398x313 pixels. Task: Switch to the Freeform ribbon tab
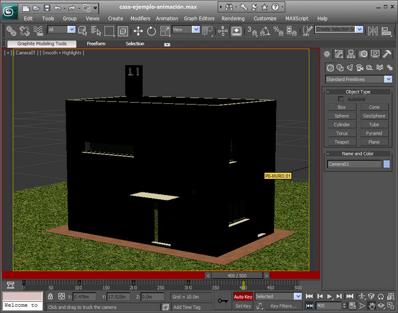coord(96,44)
